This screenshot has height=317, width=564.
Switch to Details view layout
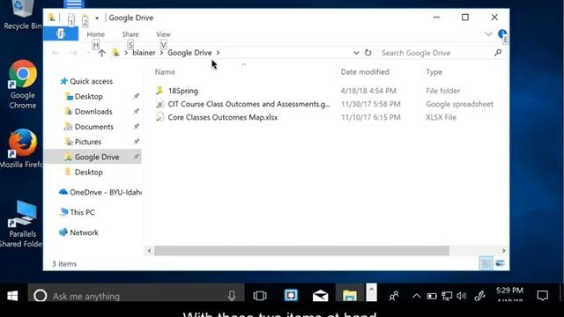tap(486, 263)
